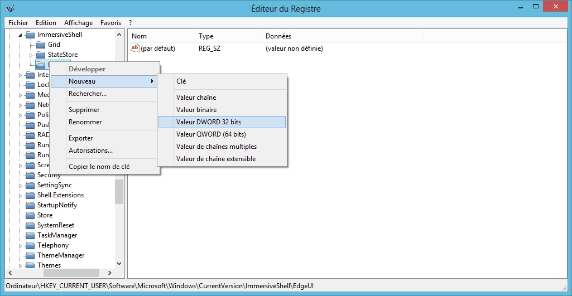572x296 pixels.
Task: Click the ThemeManager folder icon
Action: (x=30, y=255)
